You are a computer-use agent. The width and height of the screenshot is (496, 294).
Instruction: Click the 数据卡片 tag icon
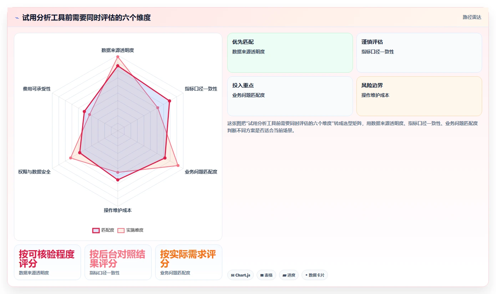tap(306, 275)
